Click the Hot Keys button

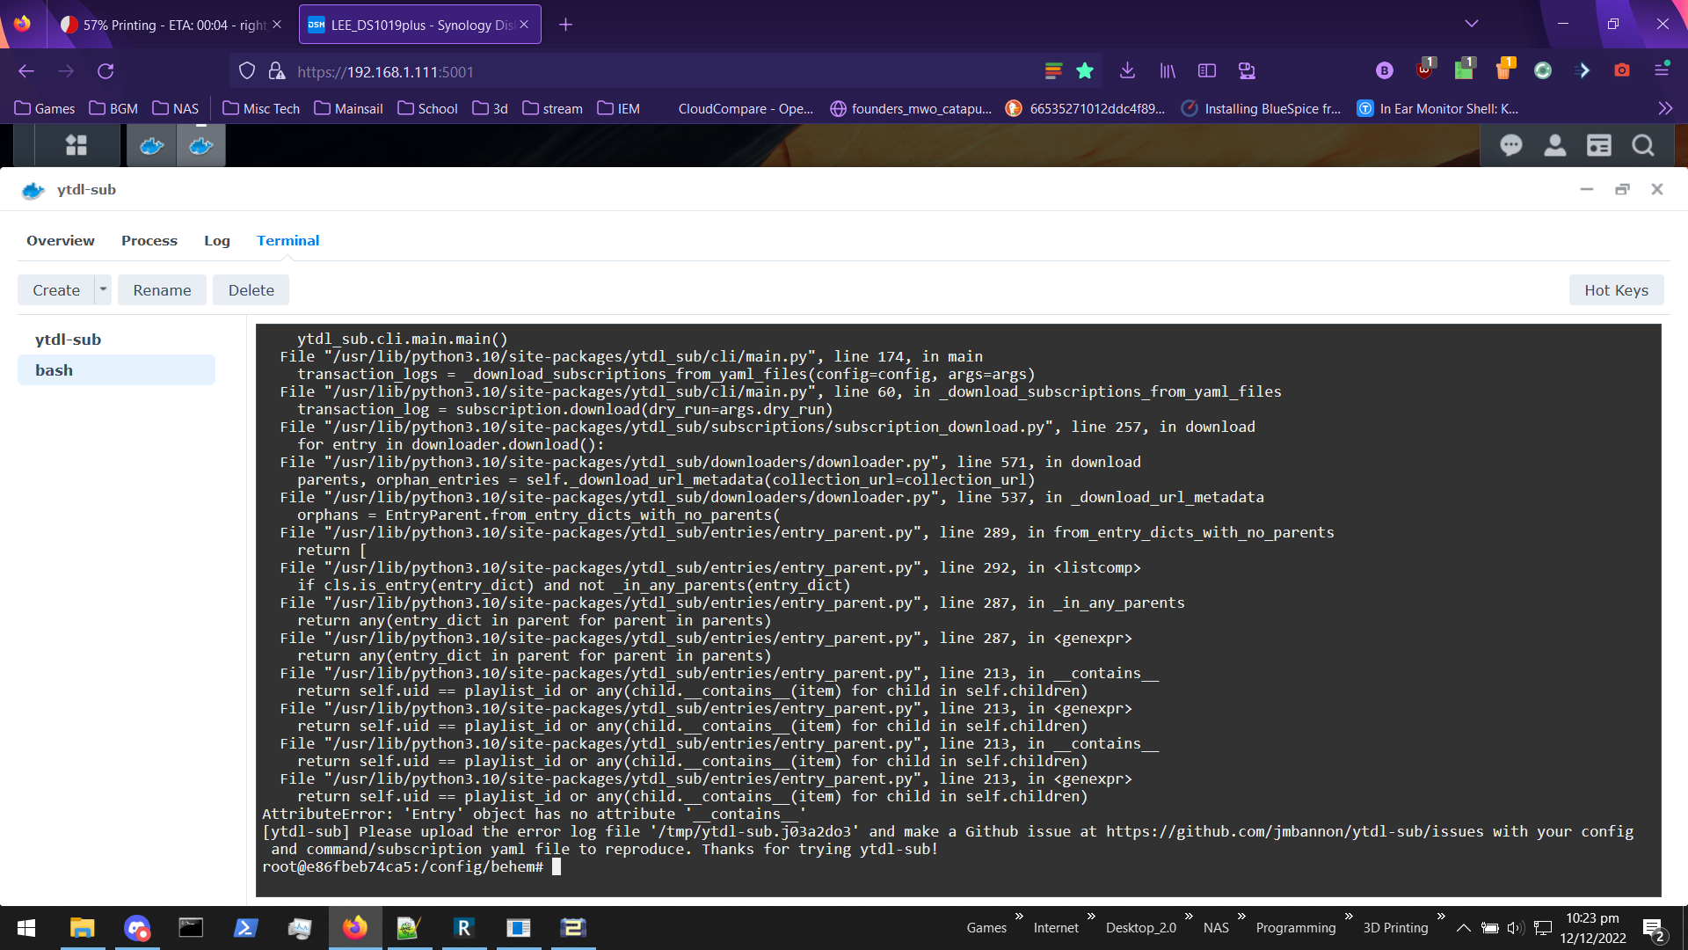coord(1616,289)
